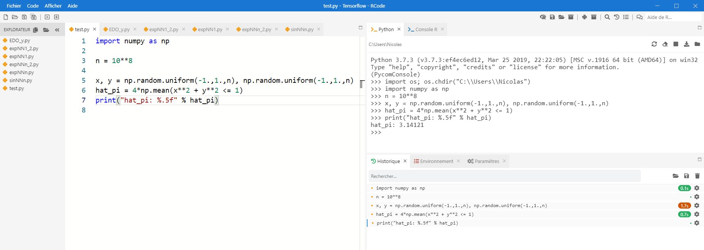Open the Fichier menu

14,6
